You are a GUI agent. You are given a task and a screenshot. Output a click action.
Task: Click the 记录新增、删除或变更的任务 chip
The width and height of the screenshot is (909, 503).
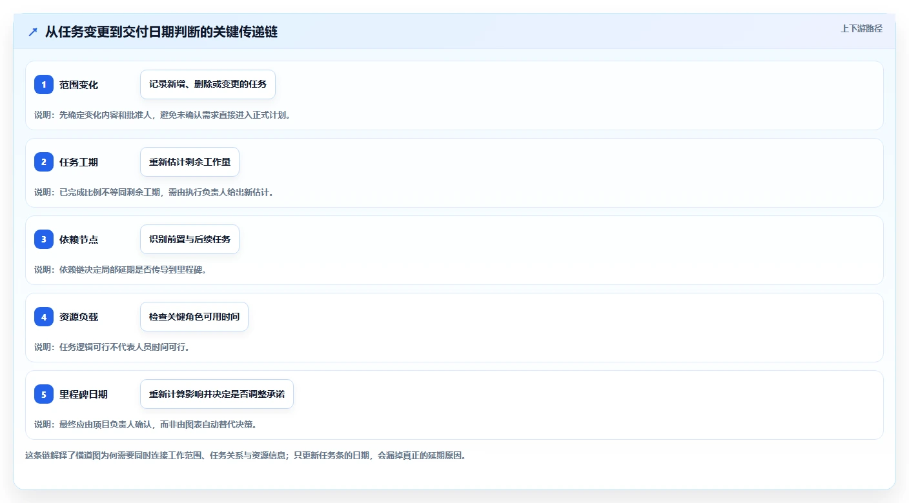(x=208, y=84)
